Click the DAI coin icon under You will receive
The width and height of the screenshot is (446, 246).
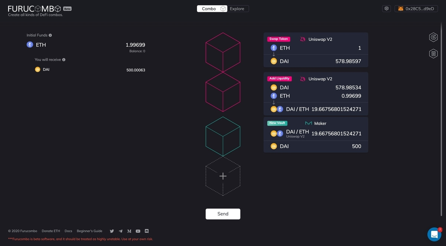[x=38, y=69]
